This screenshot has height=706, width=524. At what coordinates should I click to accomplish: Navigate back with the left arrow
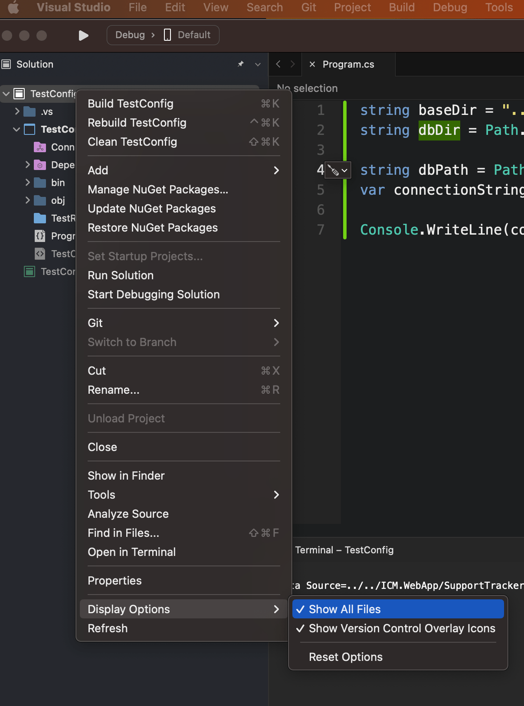pos(278,64)
